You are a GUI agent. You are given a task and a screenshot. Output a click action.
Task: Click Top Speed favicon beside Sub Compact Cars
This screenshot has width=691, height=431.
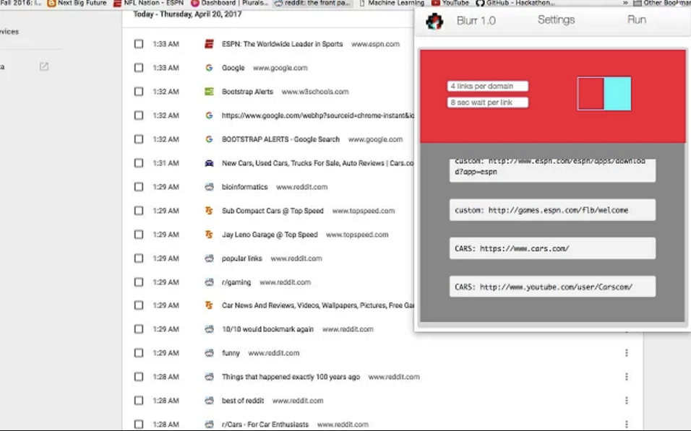tap(209, 210)
